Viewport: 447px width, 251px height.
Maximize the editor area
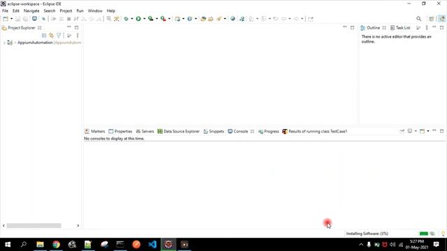[x=352, y=28]
